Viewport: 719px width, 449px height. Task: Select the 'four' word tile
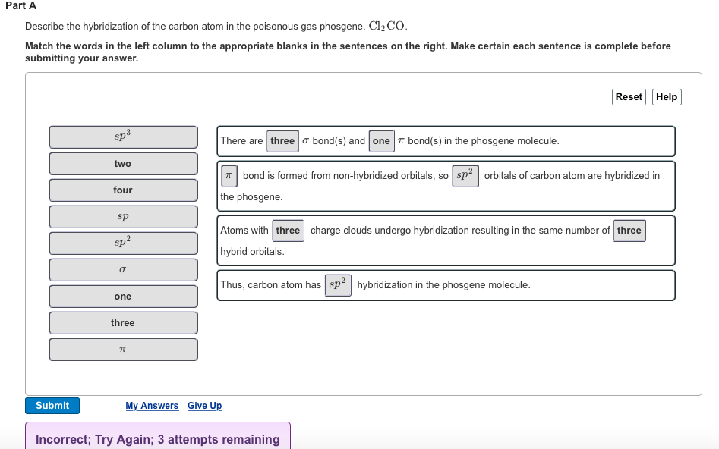click(123, 190)
